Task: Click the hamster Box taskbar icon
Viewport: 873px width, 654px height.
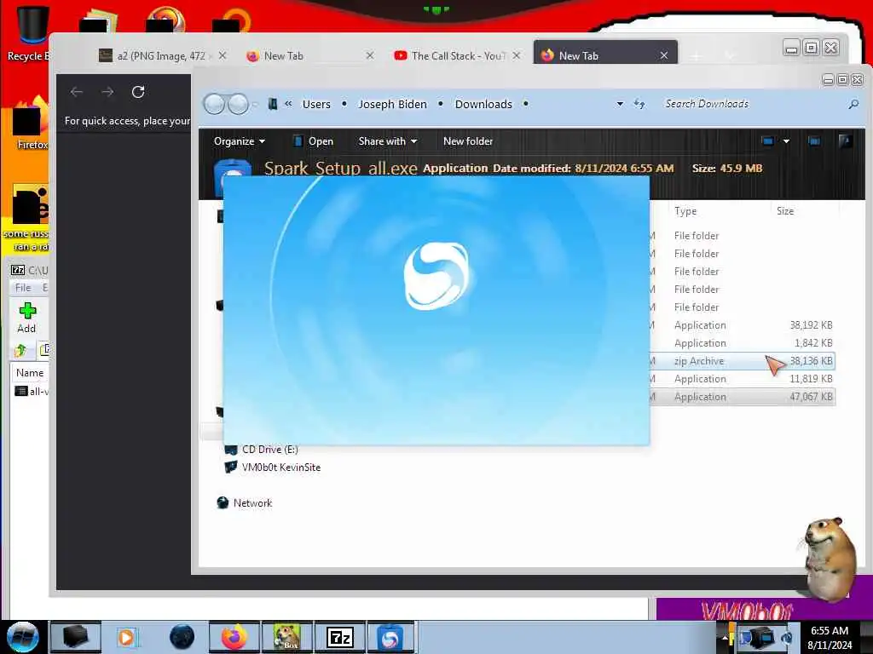Action: point(287,637)
